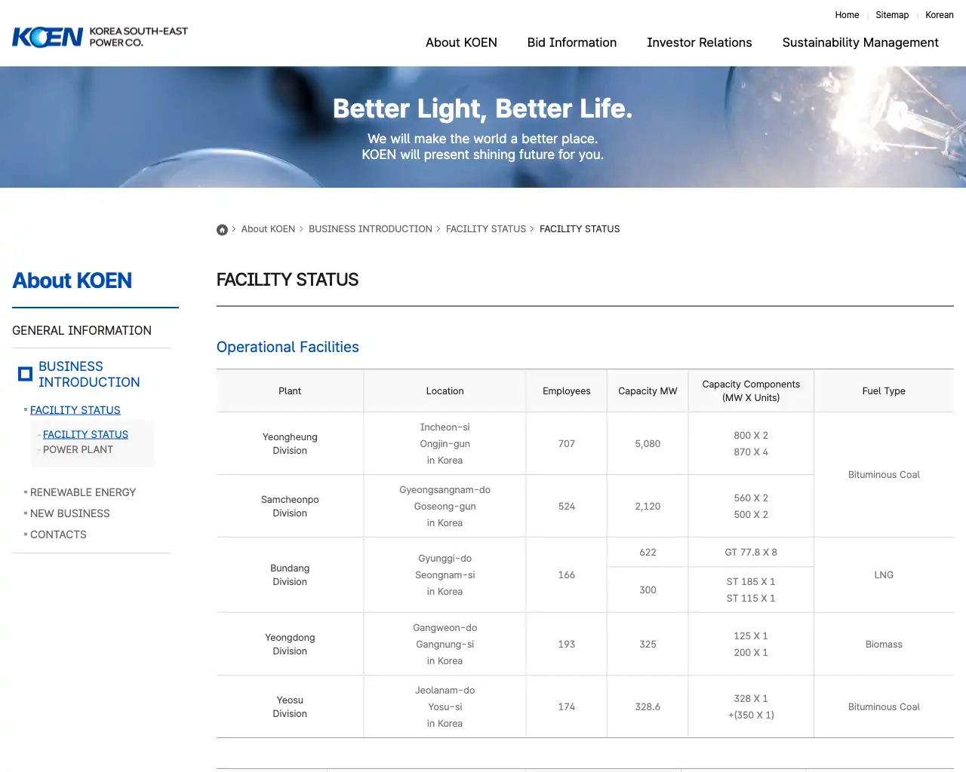The width and height of the screenshot is (966, 772).
Task: Expand the RENEWABLE ENERGY sidebar section
Action: (83, 492)
